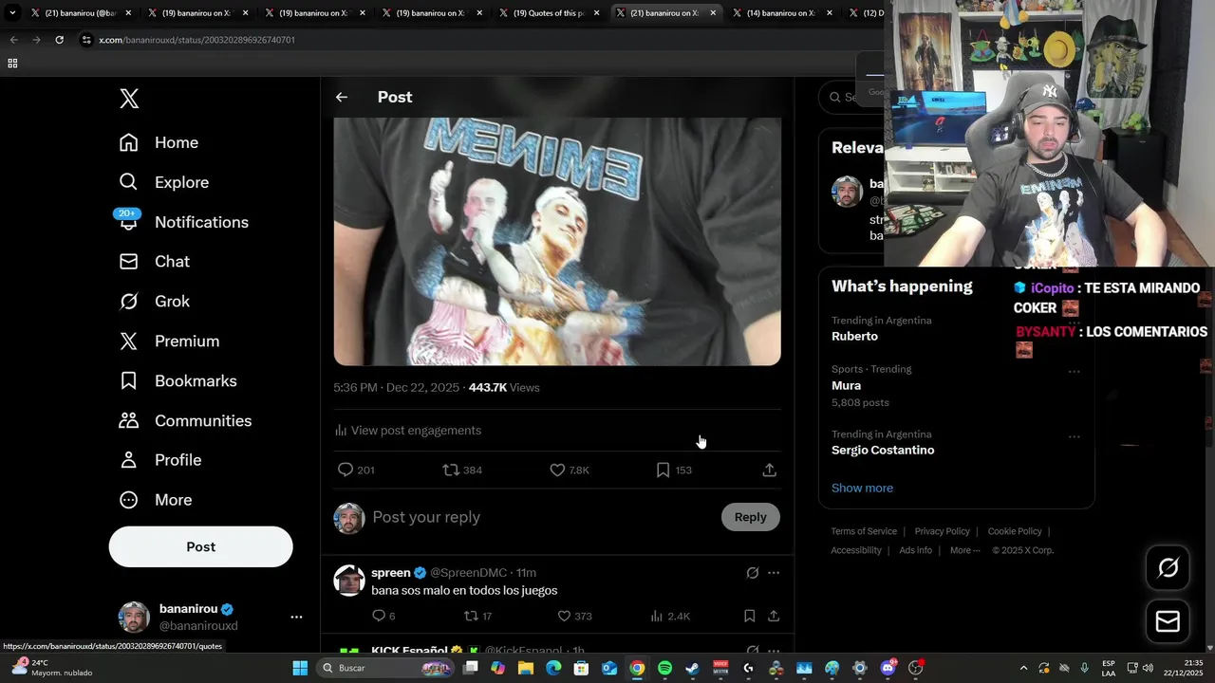
Task: Open File Explorer from the taskbar
Action: point(526,669)
